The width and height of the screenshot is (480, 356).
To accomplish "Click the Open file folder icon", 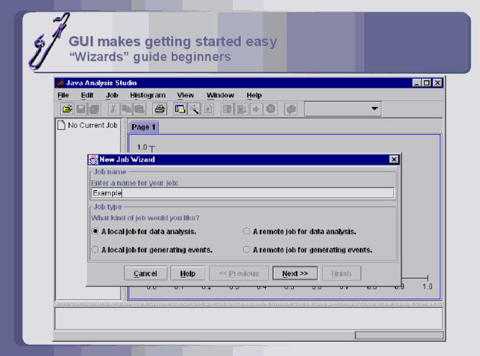I will click(x=67, y=109).
